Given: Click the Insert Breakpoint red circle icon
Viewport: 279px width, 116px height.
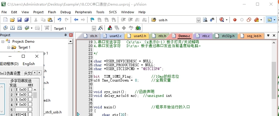Looking at the screenshot, I should coord(235,20).
